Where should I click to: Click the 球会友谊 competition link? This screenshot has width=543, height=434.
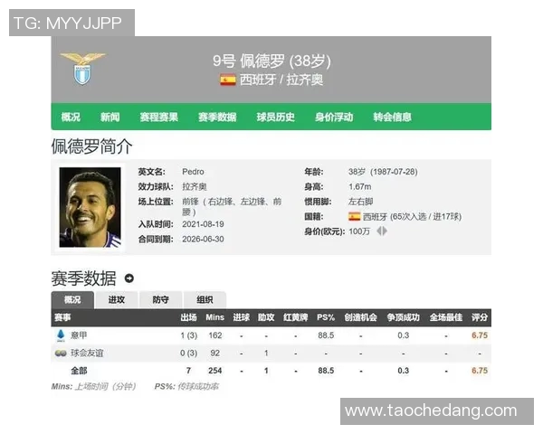(87, 353)
